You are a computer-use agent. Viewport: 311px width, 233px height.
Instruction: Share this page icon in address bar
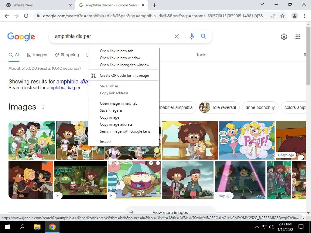pyautogui.click(x=273, y=16)
